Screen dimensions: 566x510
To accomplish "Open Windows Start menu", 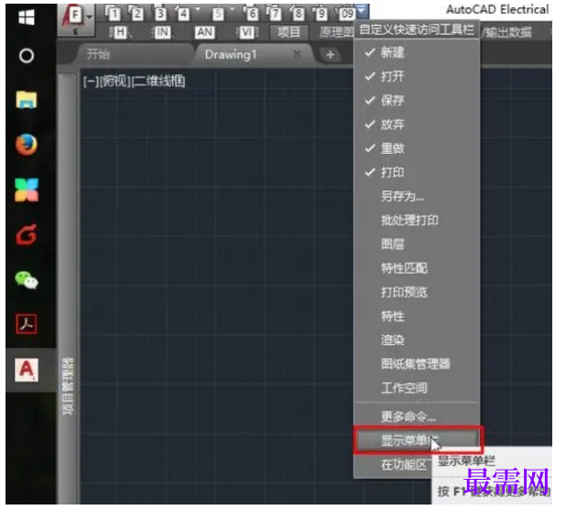I will click(x=27, y=17).
